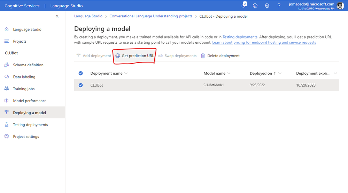Click Get prediction URL button

[x=134, y=56]
